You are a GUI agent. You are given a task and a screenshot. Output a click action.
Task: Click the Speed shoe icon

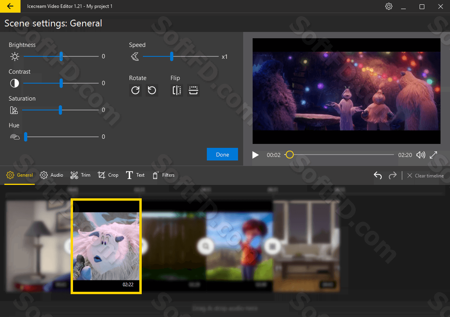point(135,56)
